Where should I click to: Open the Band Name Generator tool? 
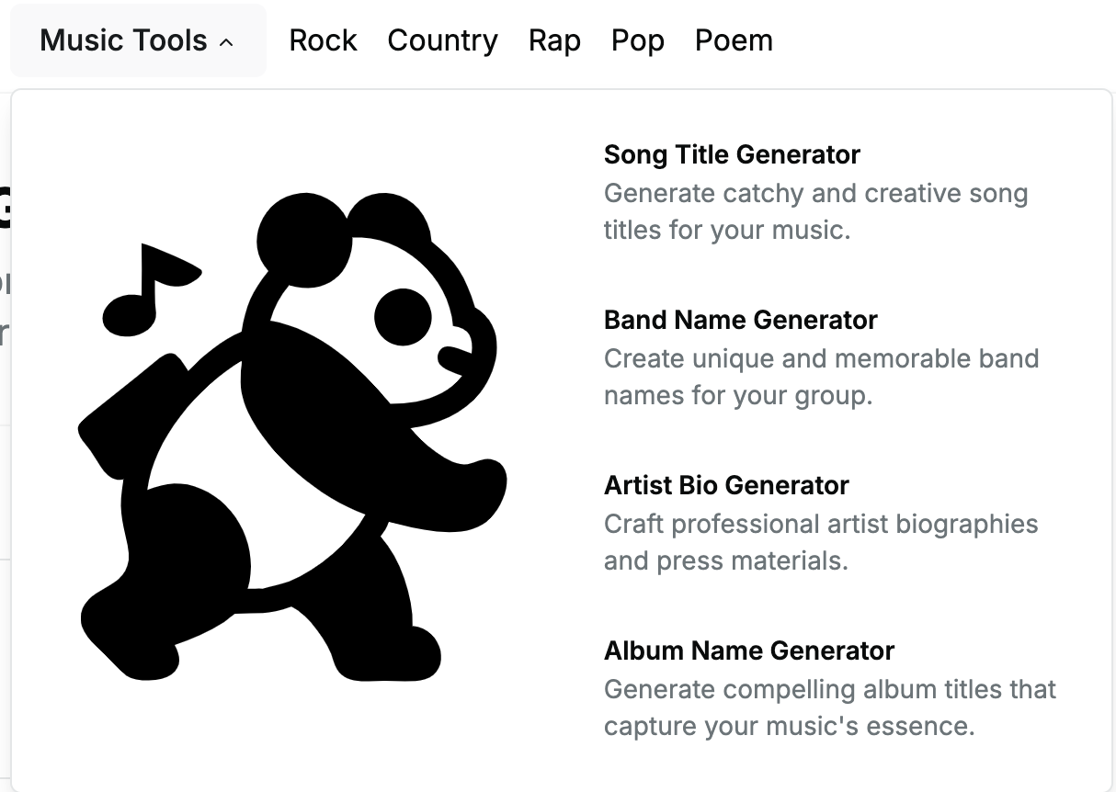coord(740,320)
